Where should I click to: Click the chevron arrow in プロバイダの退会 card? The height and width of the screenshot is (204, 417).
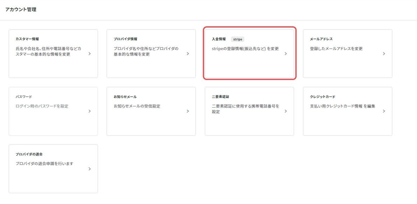tap(90, 169)
